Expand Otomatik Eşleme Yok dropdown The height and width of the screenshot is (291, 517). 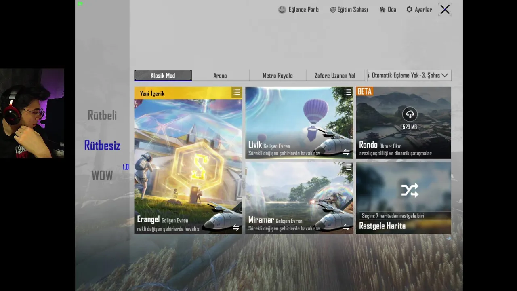click(409, 75)
